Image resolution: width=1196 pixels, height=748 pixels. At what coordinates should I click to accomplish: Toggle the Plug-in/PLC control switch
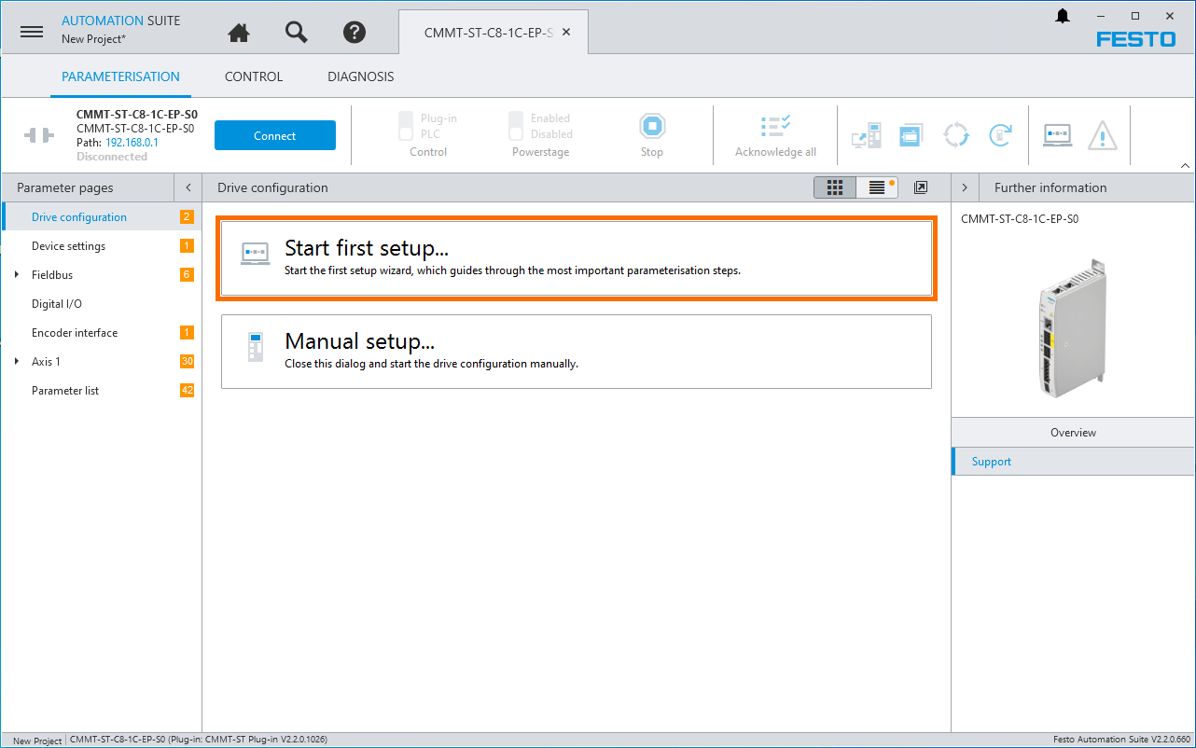point(405,126)
